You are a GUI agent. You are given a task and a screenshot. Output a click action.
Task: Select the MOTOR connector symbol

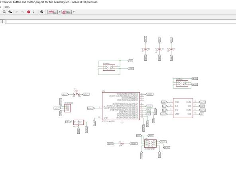tap(182, 83)
